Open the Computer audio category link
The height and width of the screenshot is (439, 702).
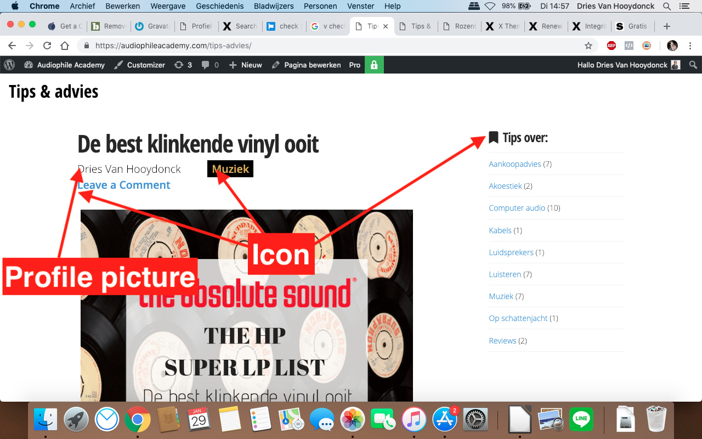517,208
